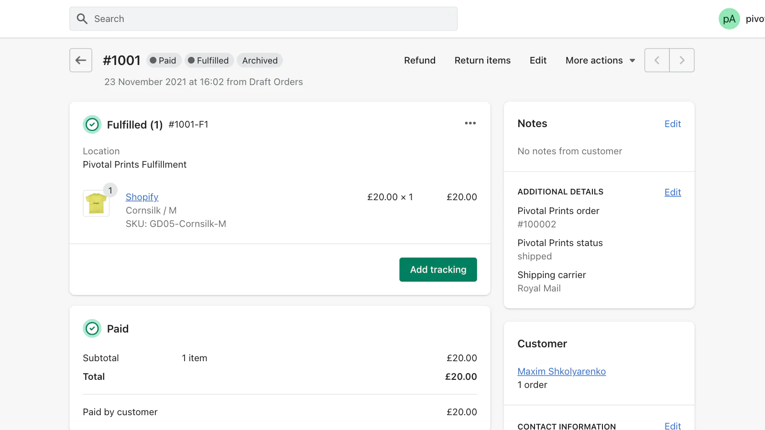
Task: Select Return items
Action: [x=482, y=61]
